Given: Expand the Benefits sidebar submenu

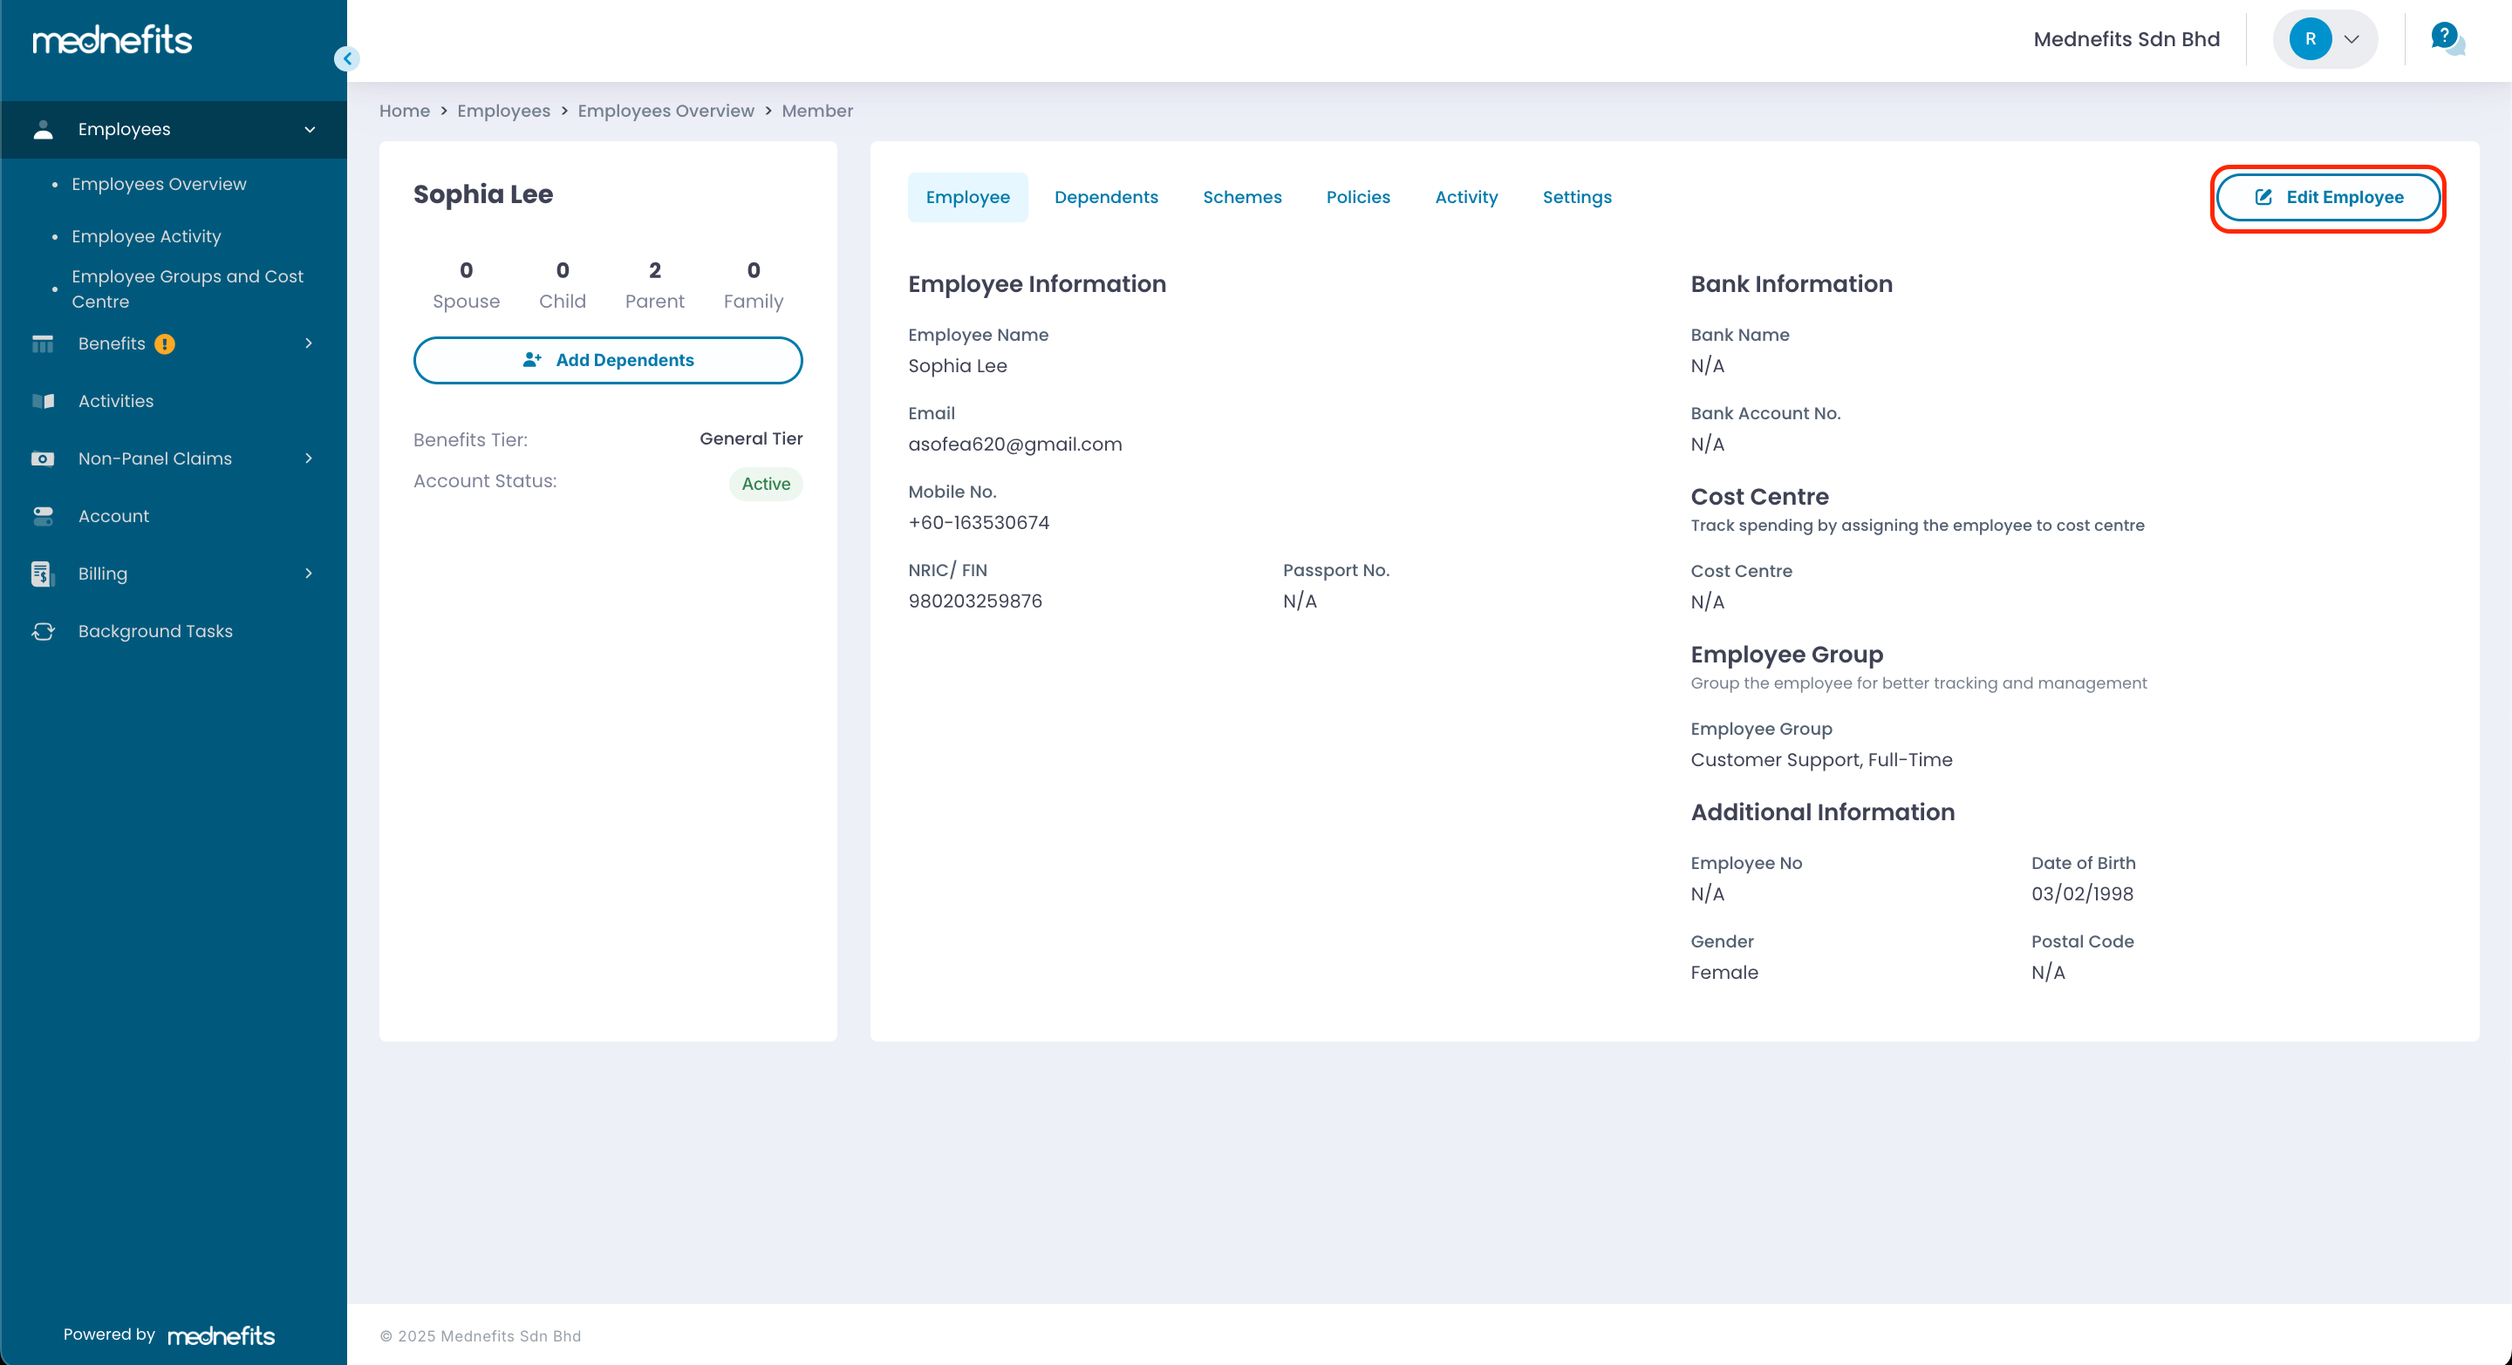Looking at the screenshot, I should [308, 344].
